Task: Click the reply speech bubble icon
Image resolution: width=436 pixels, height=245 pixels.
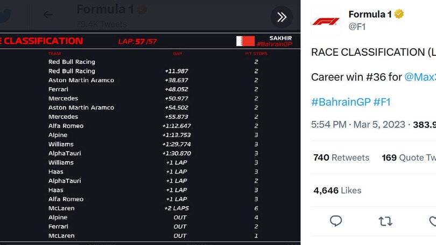Action: pos(336,221)
